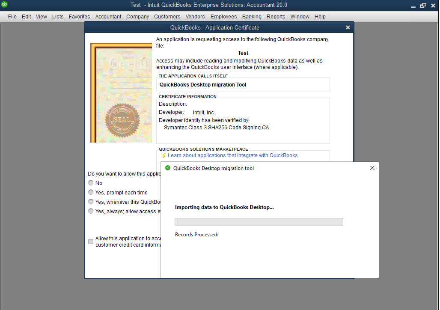Open the File menu
The width and height of the screenshot is (440, 310).
12,17
